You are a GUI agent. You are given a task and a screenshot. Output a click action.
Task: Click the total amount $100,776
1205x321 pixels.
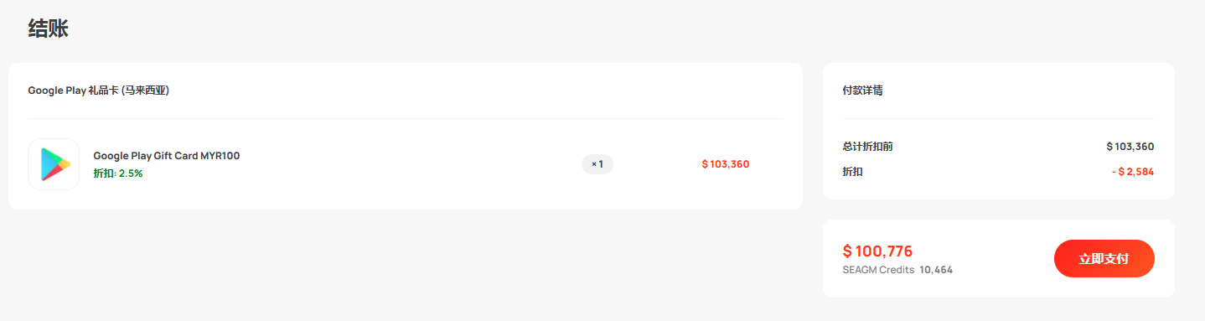877,251
